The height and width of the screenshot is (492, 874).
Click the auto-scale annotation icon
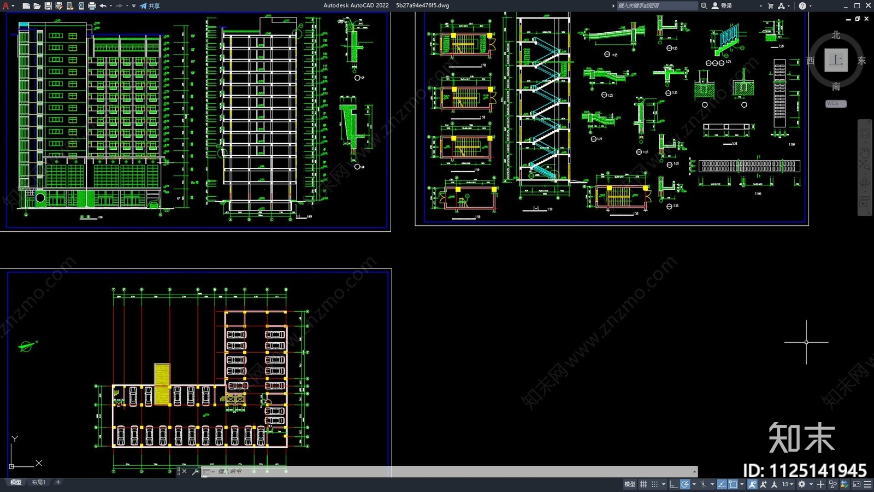[763, 484]
